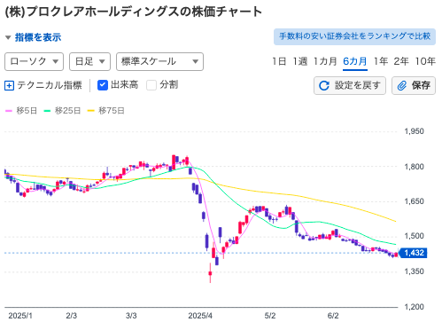Image resolution: width=442 pixels, height=322 pixels.
Task: Select the 10年 period tab
Action: (425, 61)
